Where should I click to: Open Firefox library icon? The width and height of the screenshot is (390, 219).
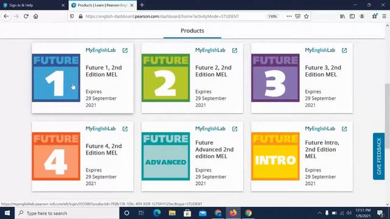point(342,16)
